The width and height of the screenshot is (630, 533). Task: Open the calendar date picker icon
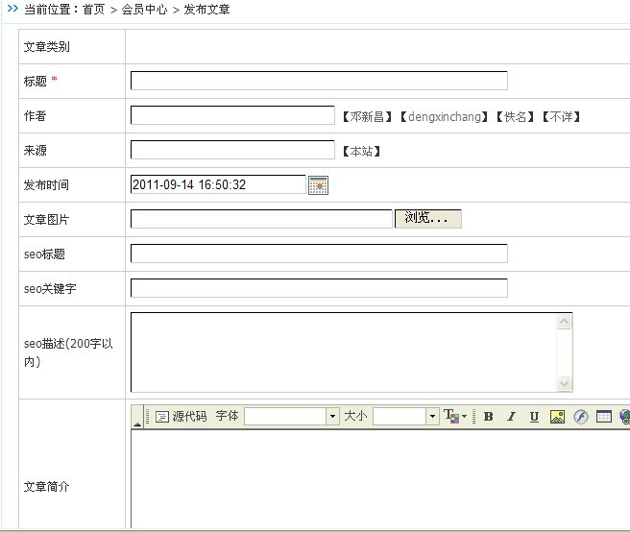(318, 184)
